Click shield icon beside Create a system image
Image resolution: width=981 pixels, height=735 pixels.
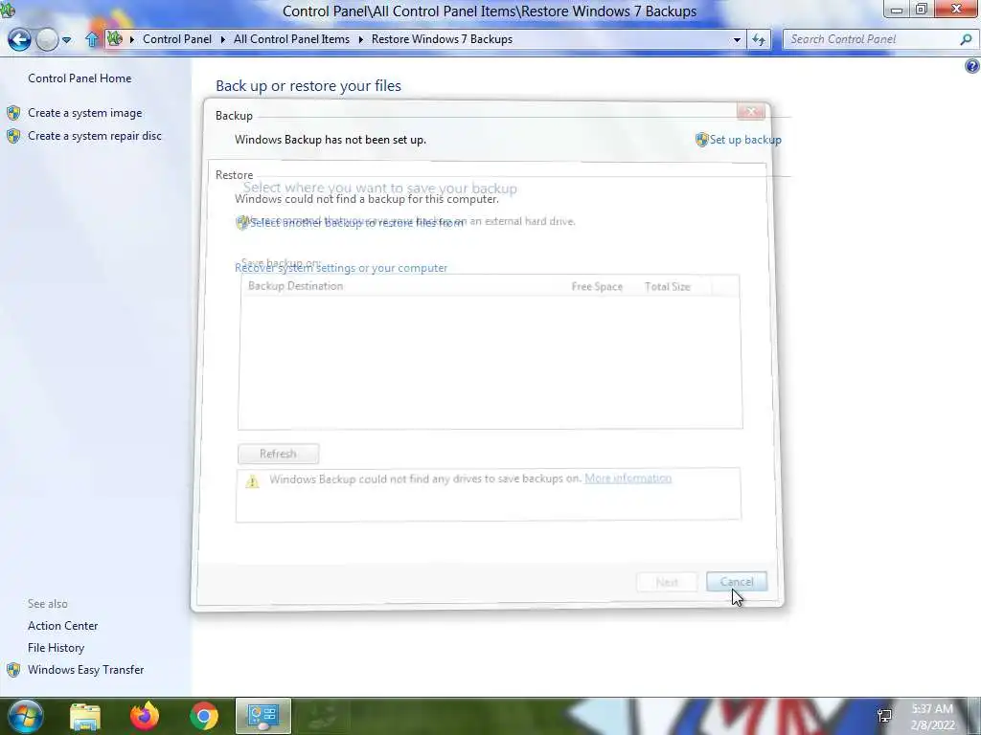click(13, 113)
